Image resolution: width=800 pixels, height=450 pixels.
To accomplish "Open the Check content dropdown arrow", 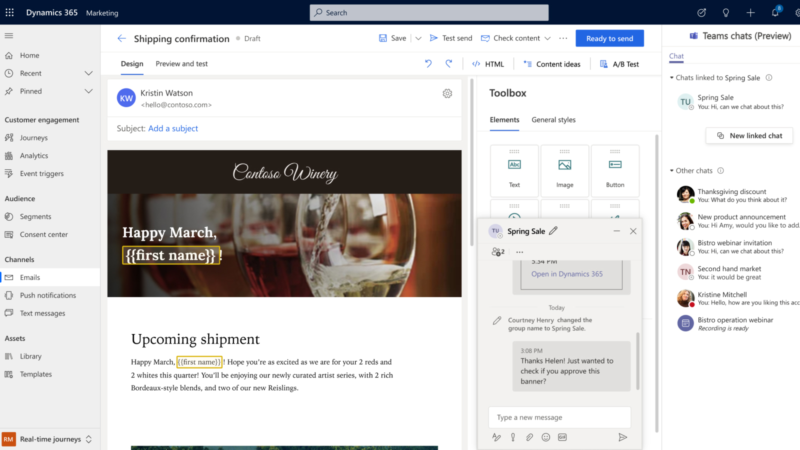I will (547, 38).
